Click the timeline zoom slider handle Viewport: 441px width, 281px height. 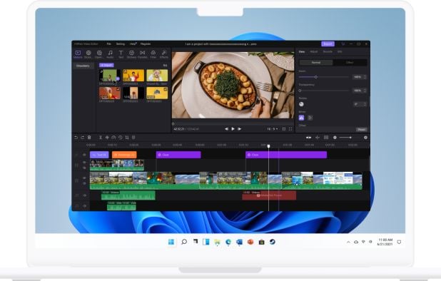(350, 138)
